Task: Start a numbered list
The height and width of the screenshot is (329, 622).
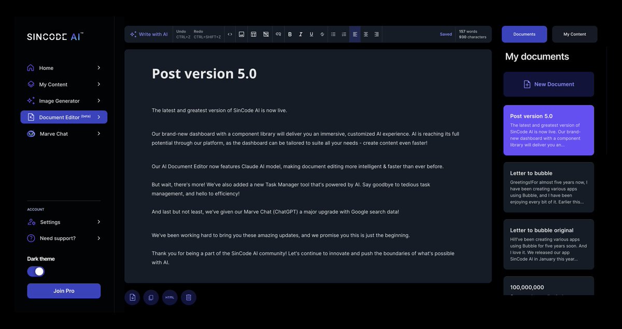Action: coord(344,34)
